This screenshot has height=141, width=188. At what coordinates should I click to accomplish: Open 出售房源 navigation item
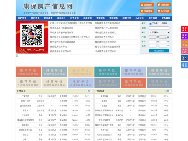[74, 18]
